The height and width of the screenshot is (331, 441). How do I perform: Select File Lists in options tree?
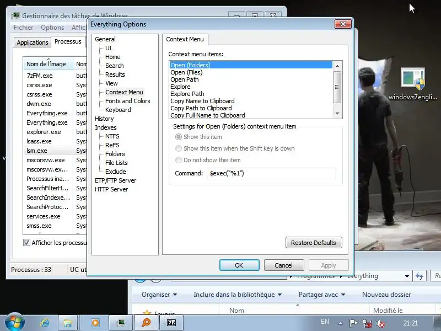116,163
